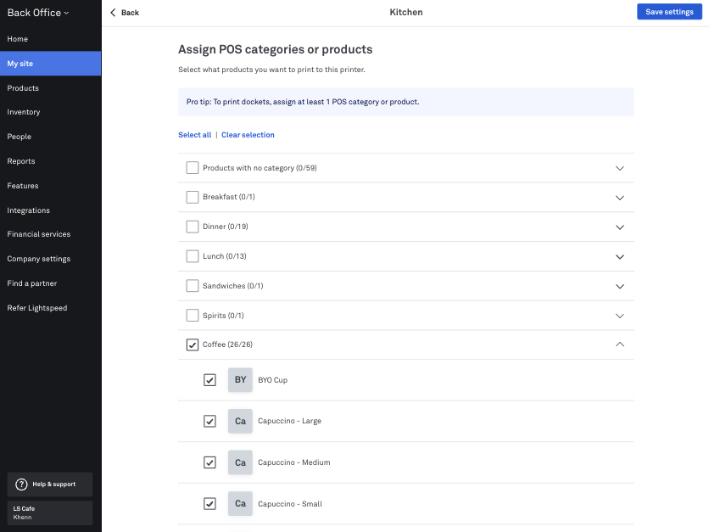Check the Products with no category checkbox

coord(193,168)
